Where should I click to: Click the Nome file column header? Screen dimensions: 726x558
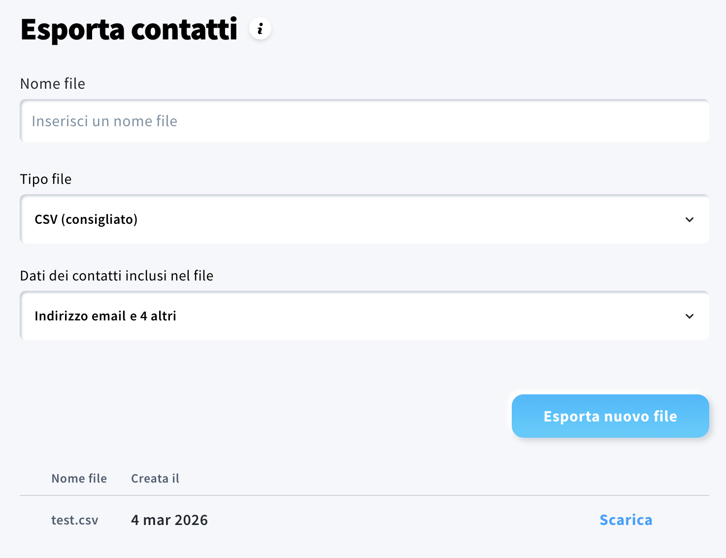pyautogui.click(x=79, y=479)
